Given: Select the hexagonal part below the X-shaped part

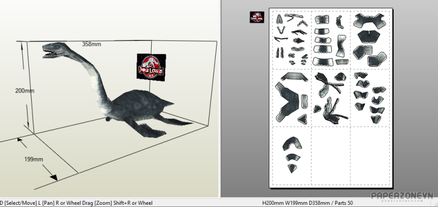Looking at the screenshot, I should point(369,36).
